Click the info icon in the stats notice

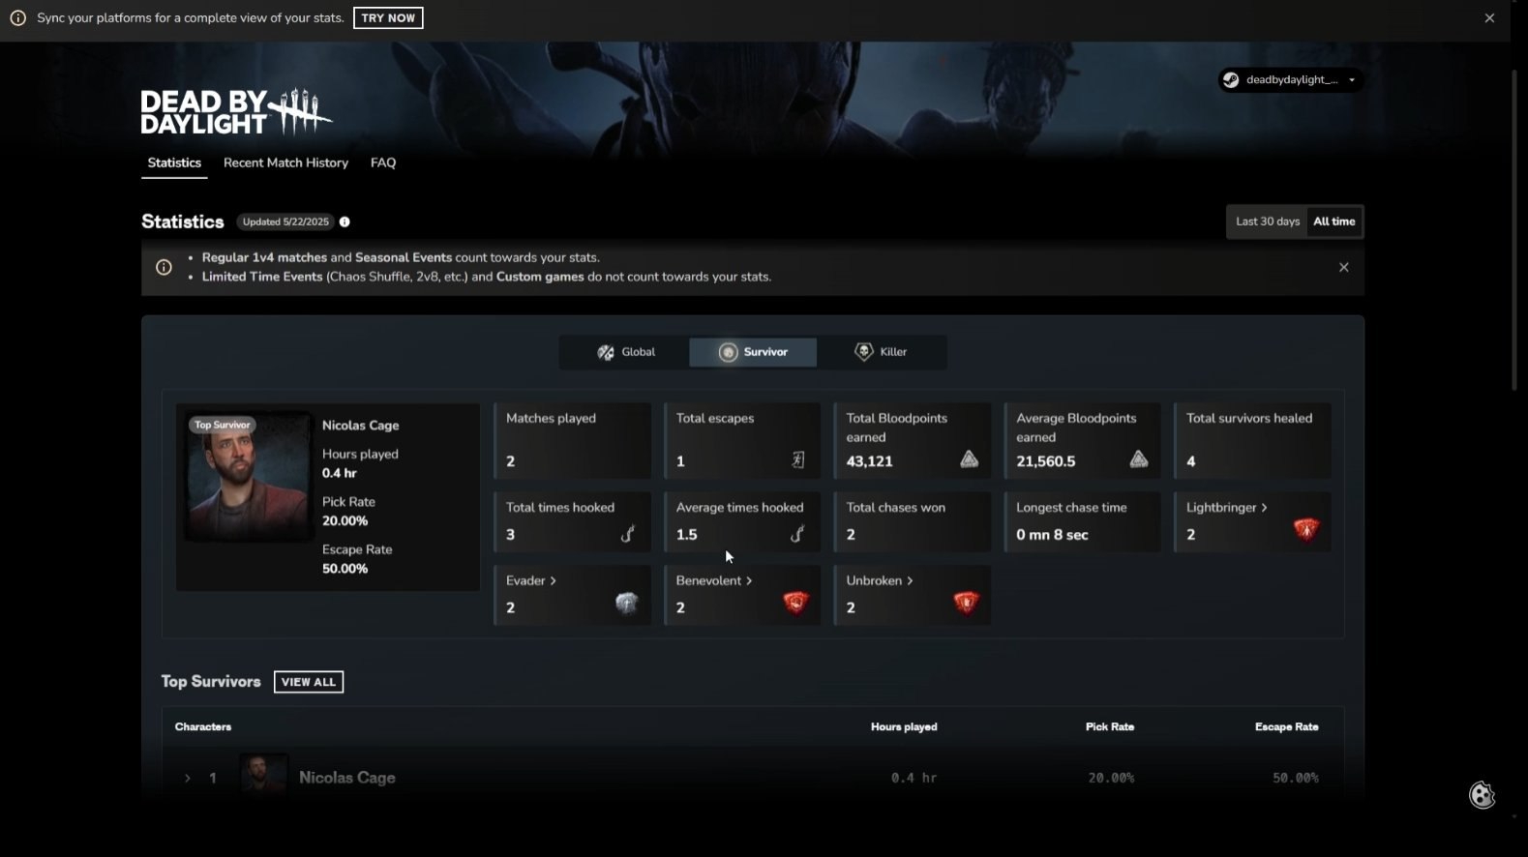(x=164, y=267)
